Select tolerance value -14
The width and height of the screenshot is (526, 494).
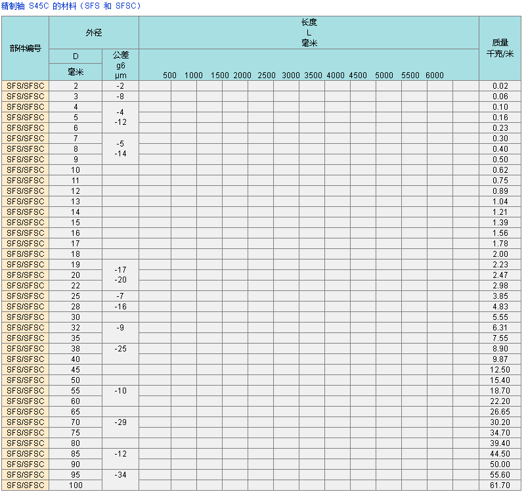click(120, 154)
